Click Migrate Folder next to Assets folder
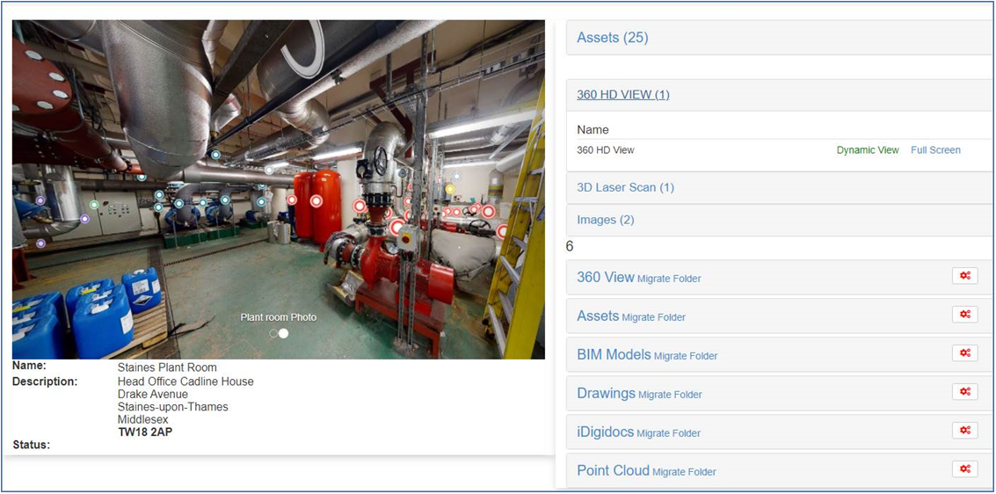 (654, 317)
